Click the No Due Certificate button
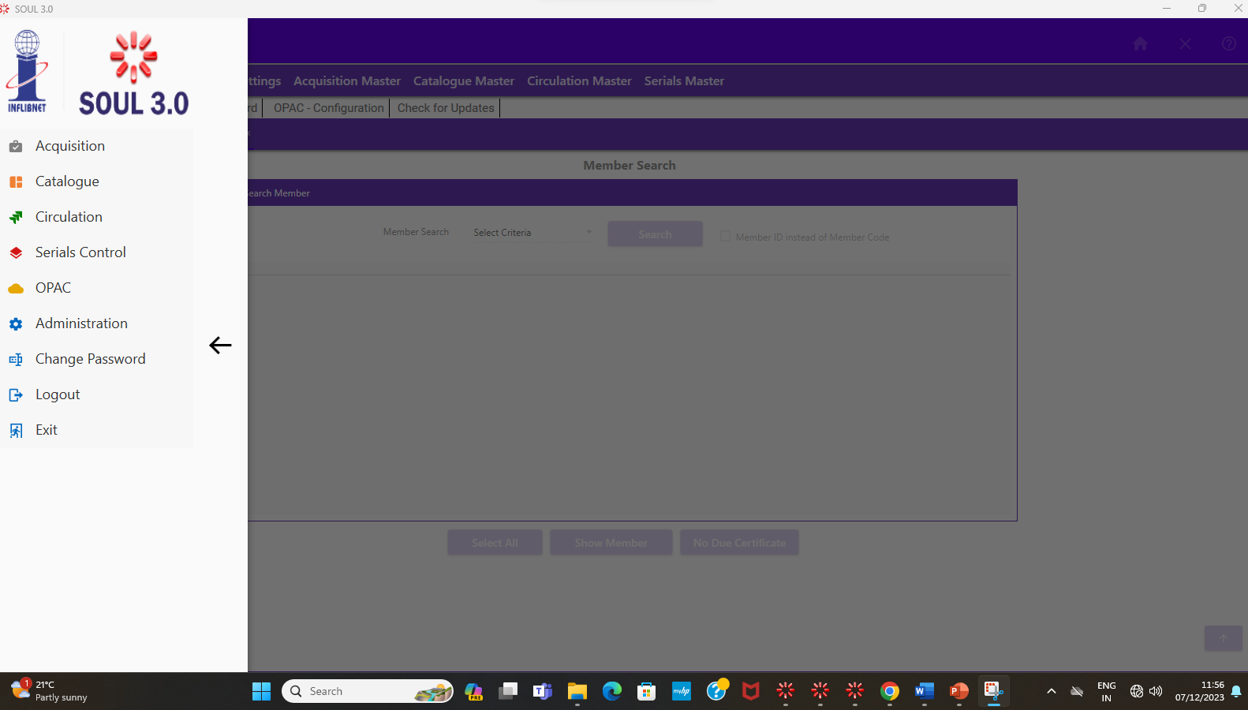1248x710 pixels. (739, 543)
